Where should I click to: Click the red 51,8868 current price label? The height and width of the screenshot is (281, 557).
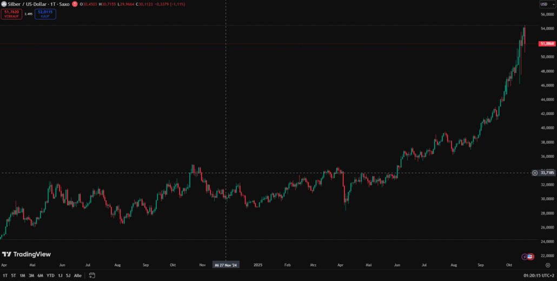click(547, 44)
